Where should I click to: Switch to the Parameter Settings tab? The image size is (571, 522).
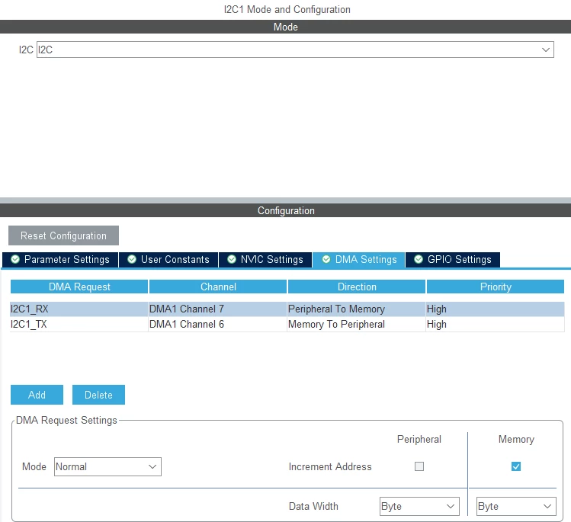[60, 260]
